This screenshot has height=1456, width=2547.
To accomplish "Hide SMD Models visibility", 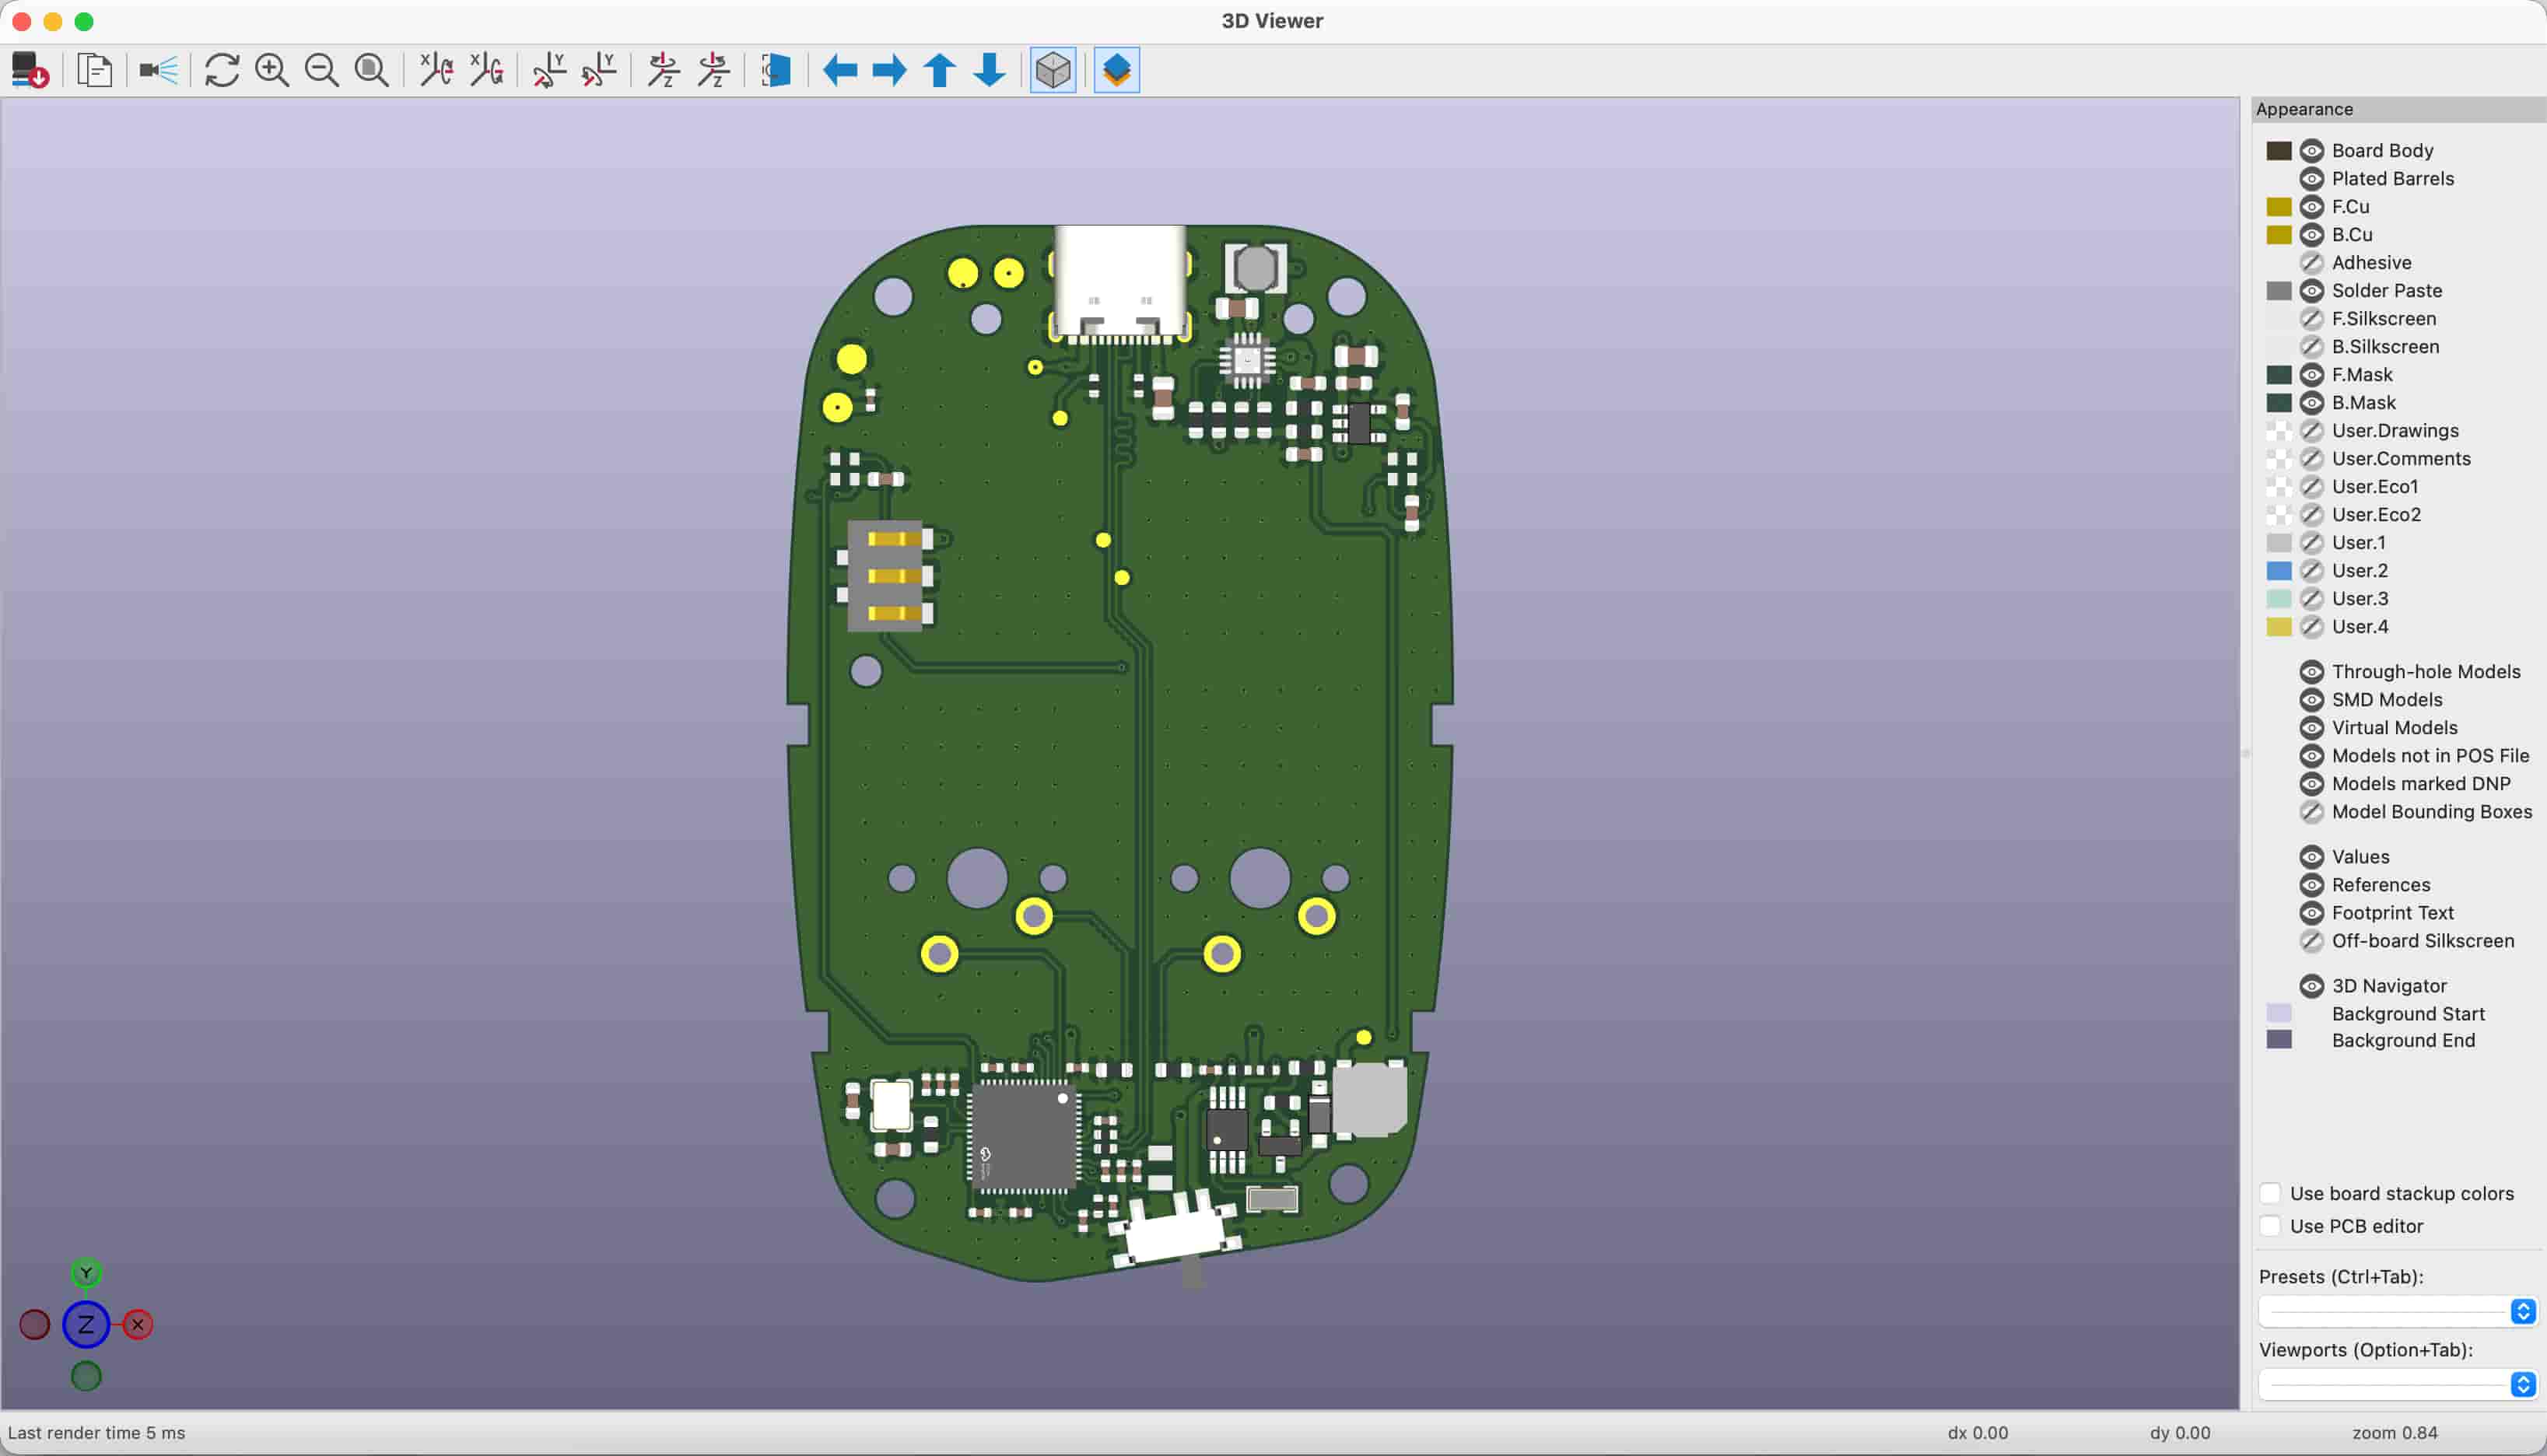I will click(2311, 700).
